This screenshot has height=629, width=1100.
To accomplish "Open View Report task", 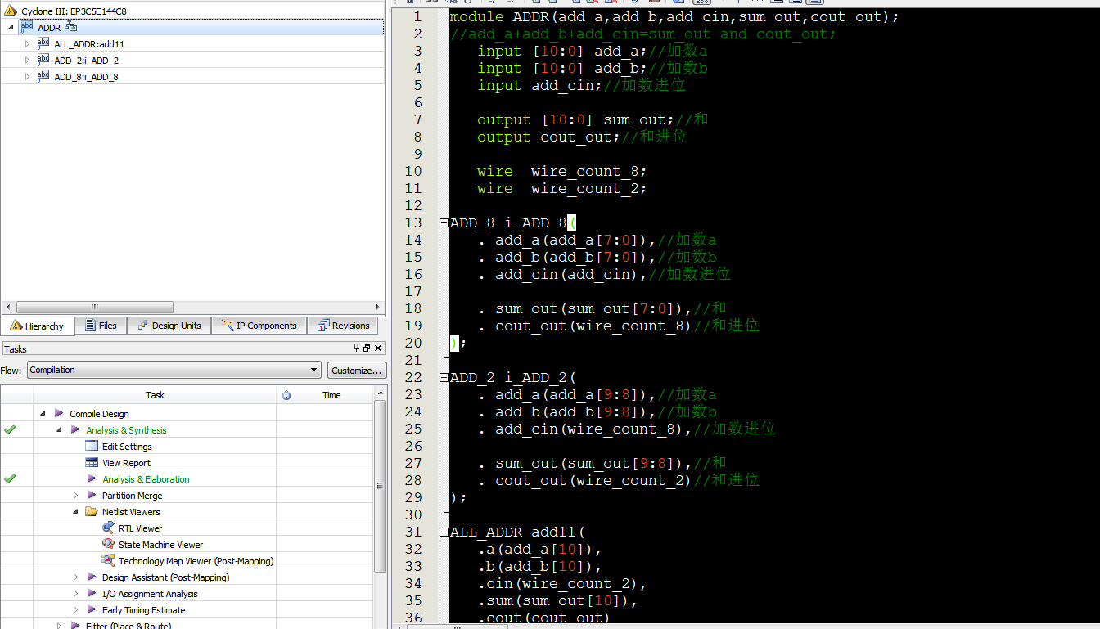I will tap(126, 463).
